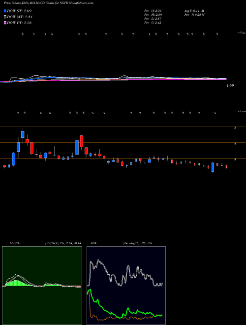The image size is (246, 325).
Task: Click the 'Pre H: 2.59' value
Action: 153,15
